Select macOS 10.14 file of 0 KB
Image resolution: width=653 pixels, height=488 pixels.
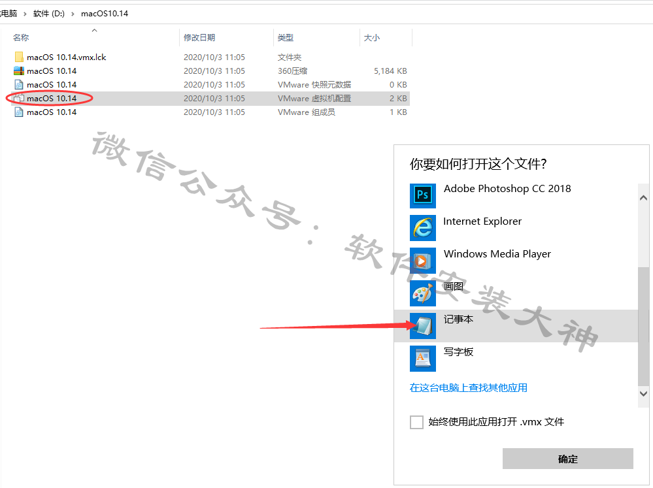point(52,84)
